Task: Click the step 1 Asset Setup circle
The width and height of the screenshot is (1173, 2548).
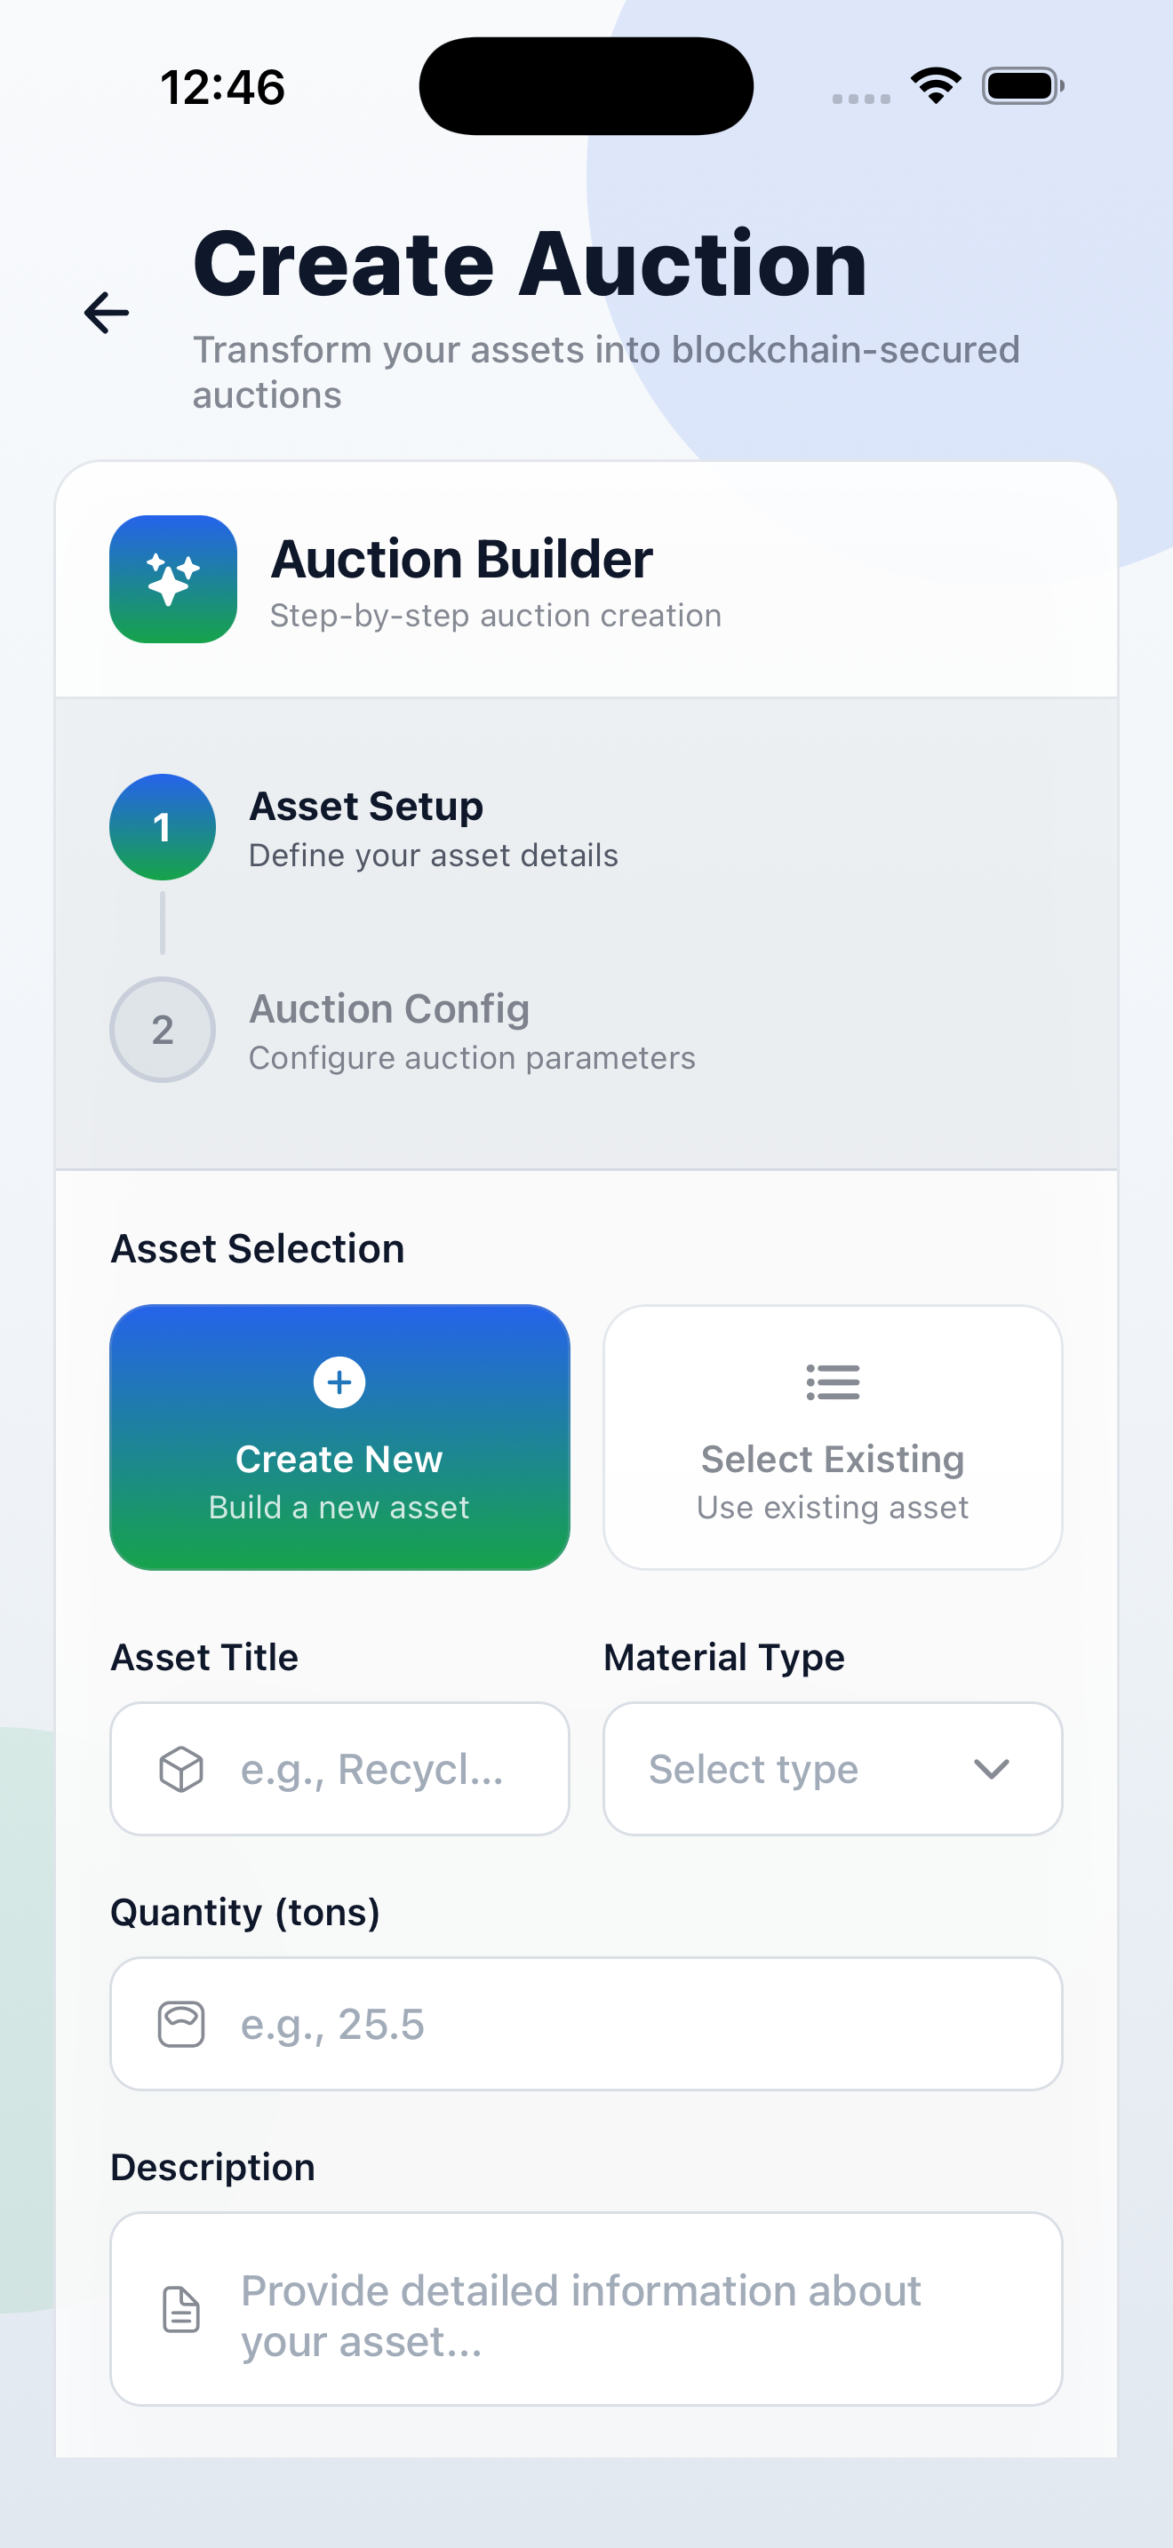Action: 163,827
